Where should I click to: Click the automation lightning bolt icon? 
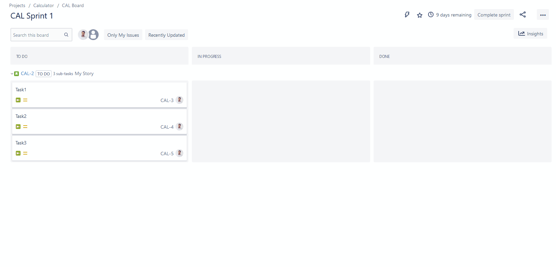[x=407, y=14]
